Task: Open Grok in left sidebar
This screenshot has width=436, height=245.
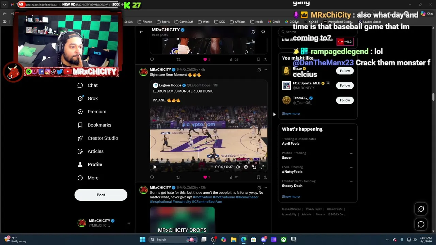Action: coord(88,98)
